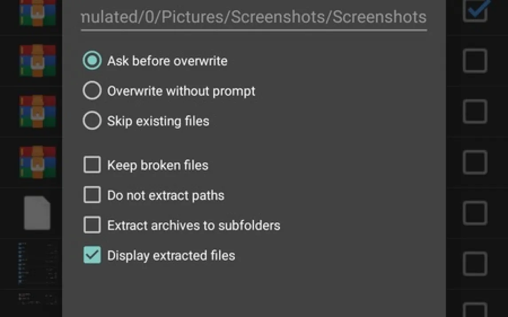Enable Extract archives to subfolders
Screen dimensions: 508x317
click(92, 225)
